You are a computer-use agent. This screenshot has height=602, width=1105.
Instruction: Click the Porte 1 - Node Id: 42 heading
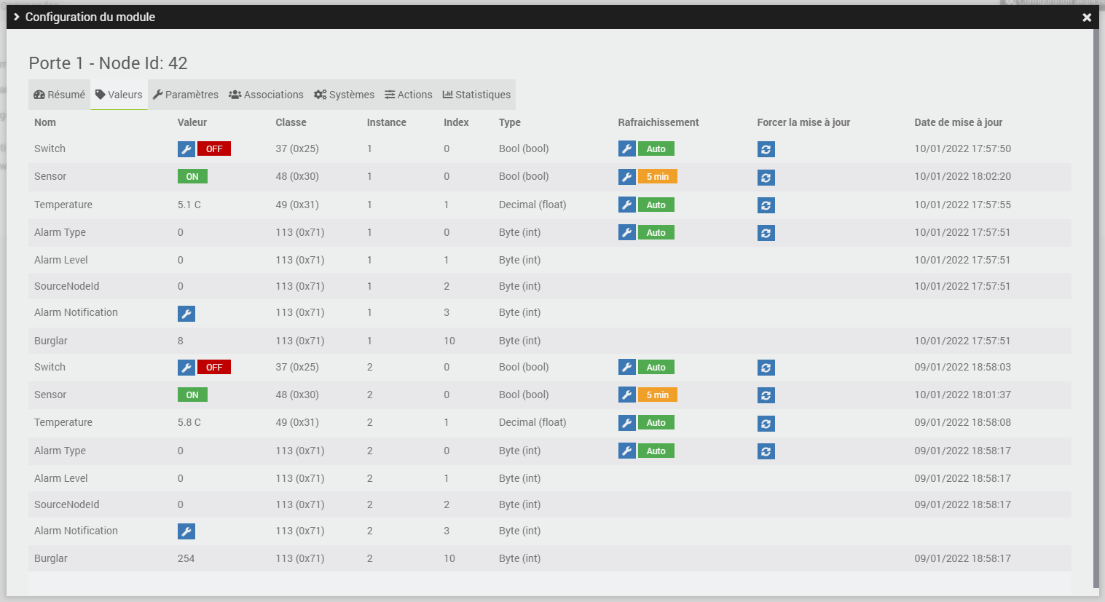[109, 63]
